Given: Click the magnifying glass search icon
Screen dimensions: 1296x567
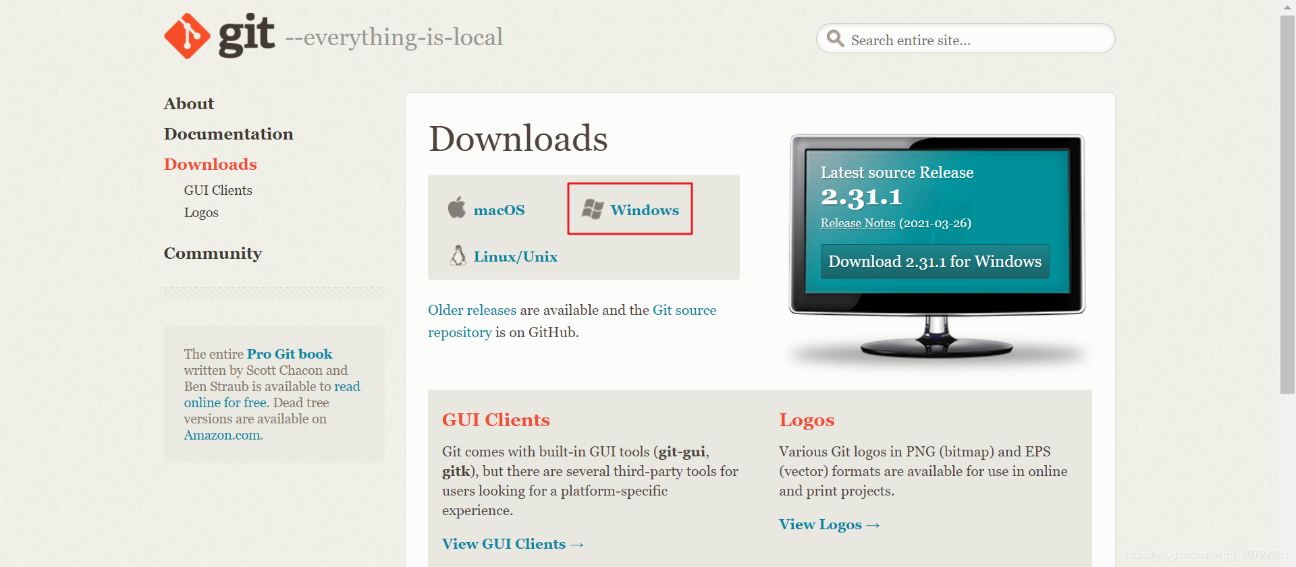Looking at the screenshot, I should tap(836, 38).
